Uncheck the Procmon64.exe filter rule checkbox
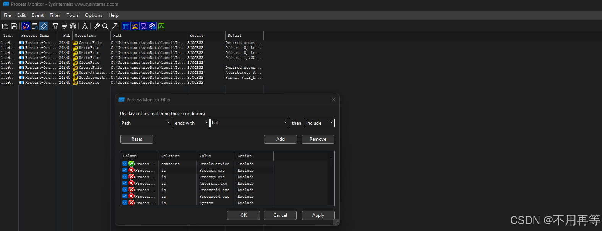The width and height of the screenshot is (602, 231). (x=125, y=190)
